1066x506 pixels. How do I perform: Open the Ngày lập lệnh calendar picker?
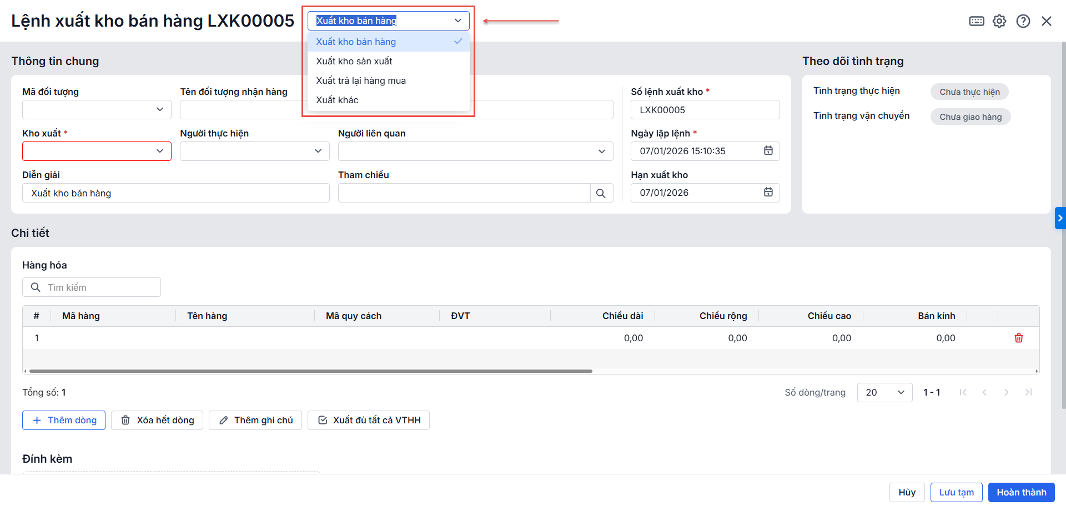[x=768, y=151]
